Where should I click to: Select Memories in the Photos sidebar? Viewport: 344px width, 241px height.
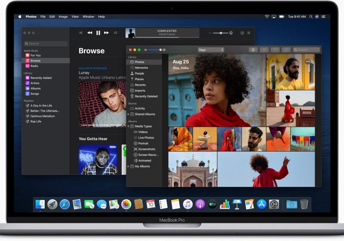tap(141, 68)
